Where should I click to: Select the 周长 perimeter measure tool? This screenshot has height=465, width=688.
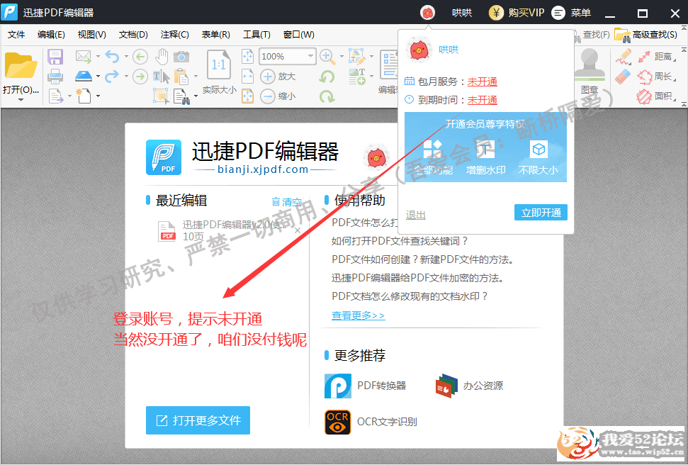[x=656, y=77]
